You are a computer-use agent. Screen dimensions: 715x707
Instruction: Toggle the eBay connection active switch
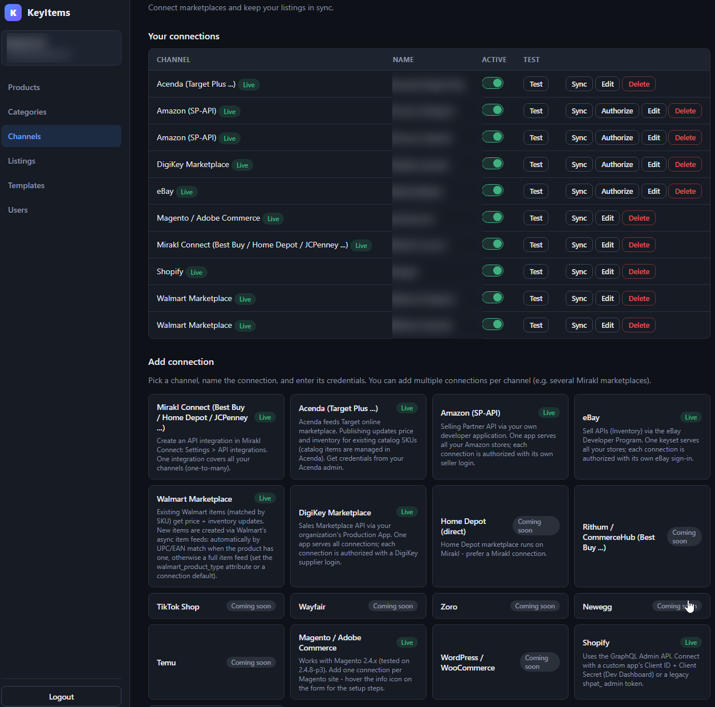[x=493, y=190]
